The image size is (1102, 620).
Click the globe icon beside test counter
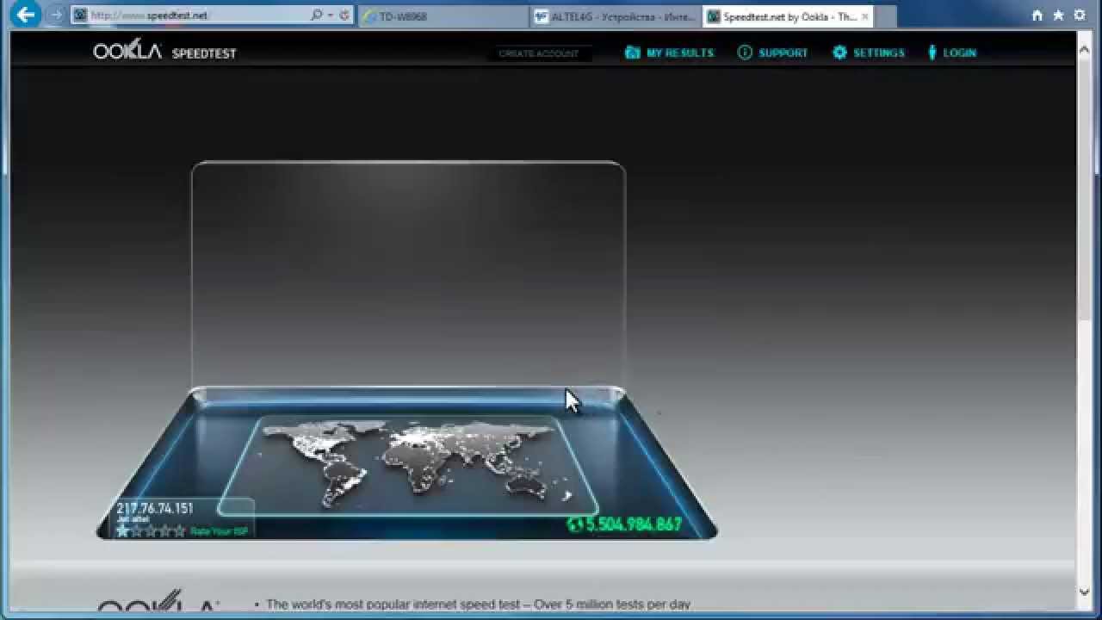coord(574,524)
